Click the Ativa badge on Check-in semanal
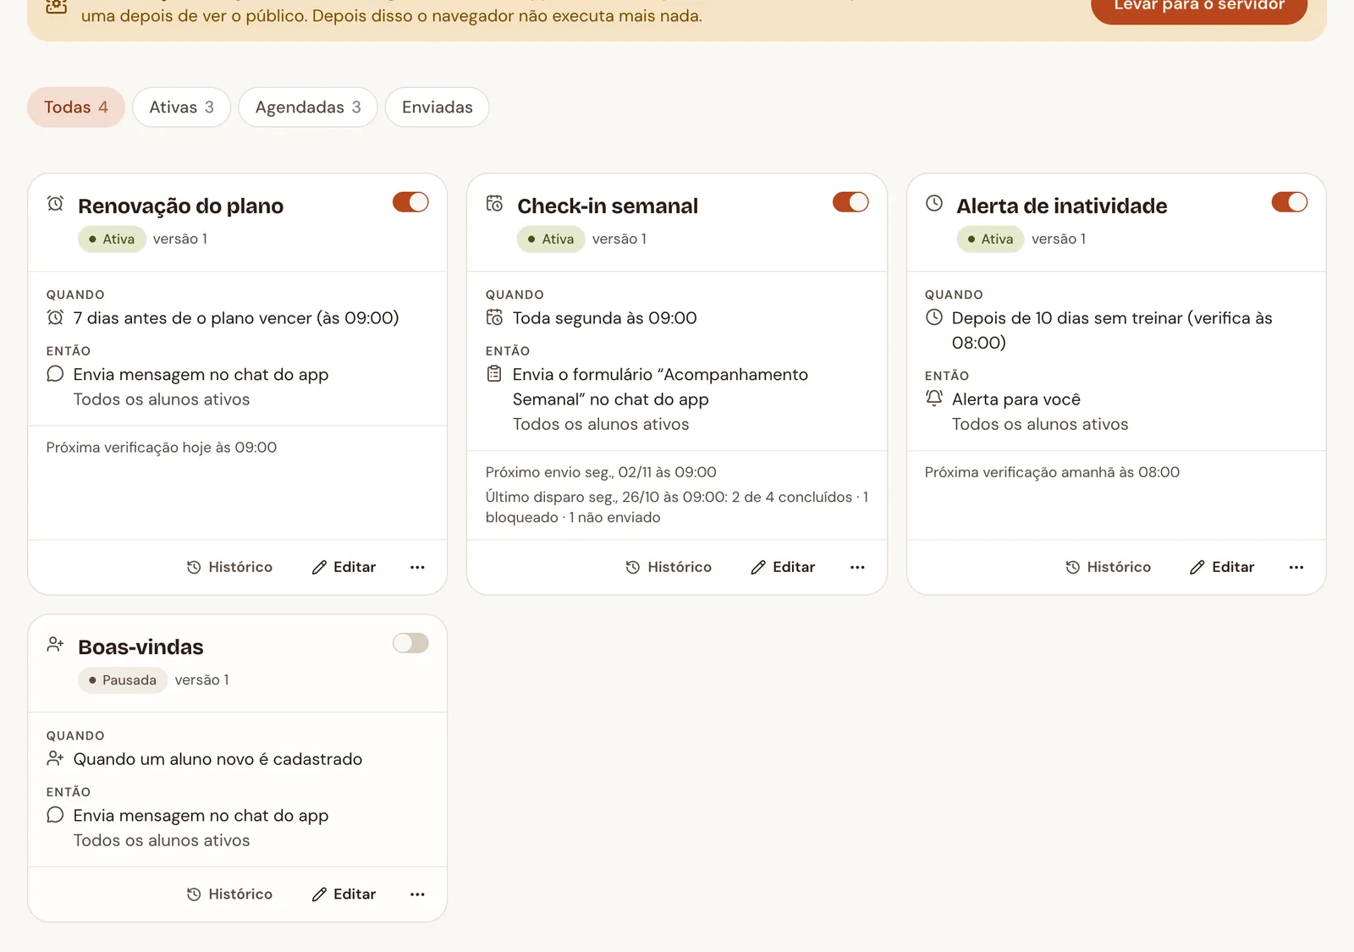 click(x=551, y=239)
